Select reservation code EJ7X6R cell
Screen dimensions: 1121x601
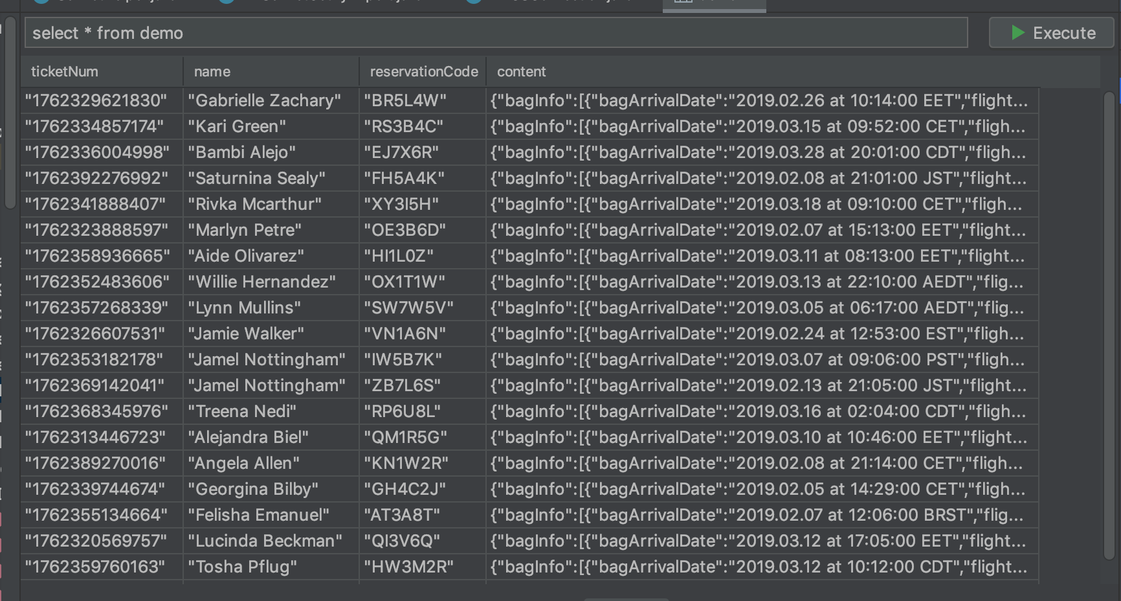tap(401, 153)
